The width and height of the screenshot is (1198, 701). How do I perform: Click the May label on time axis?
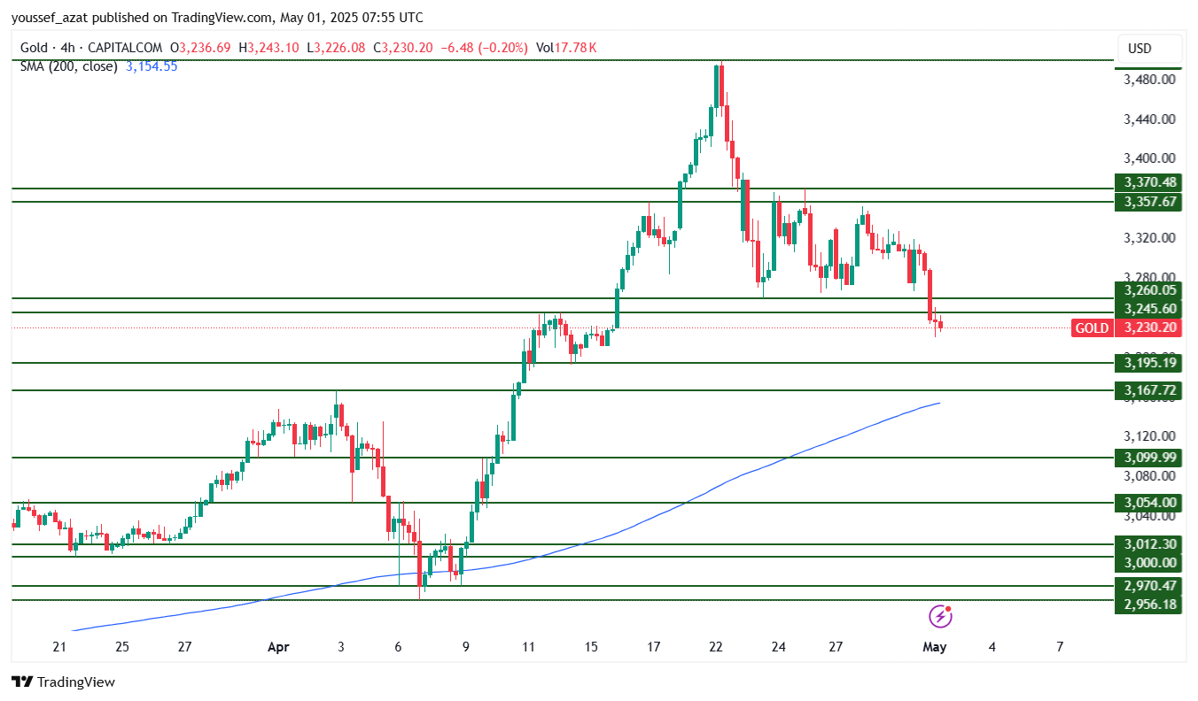pyautogui.click(x=935, y=647)
